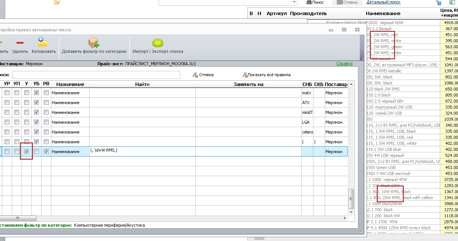Screen dimensions: 458x241
Task: Close the автозамены текста dialog
Action: (357, 30)
